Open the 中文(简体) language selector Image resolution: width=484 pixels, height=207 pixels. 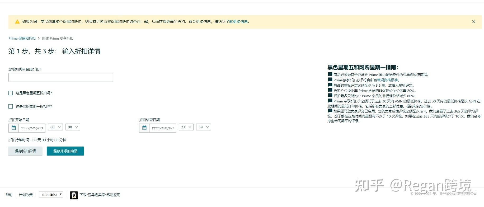coord(51,195)
